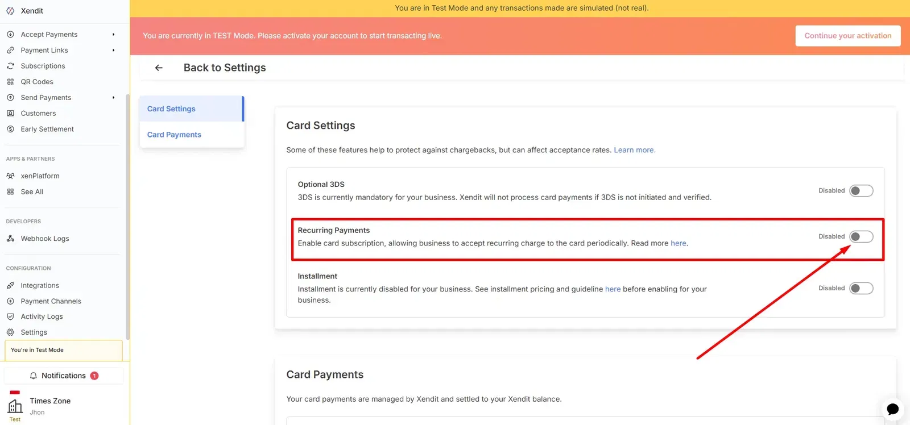Open Webhook Logs icon in sidebar
This screenshot has height=425, width=910.
click(x=10, y=239)
